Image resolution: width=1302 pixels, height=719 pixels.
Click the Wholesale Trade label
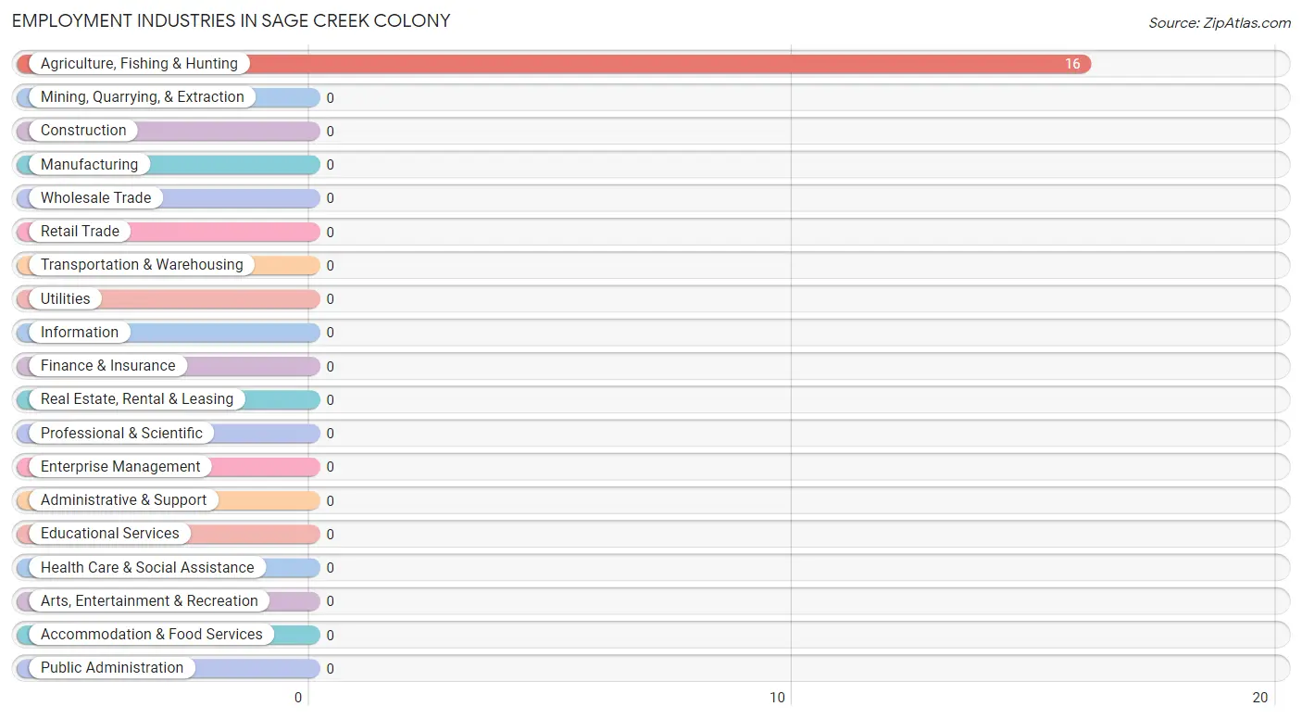[x=95, y=198]
